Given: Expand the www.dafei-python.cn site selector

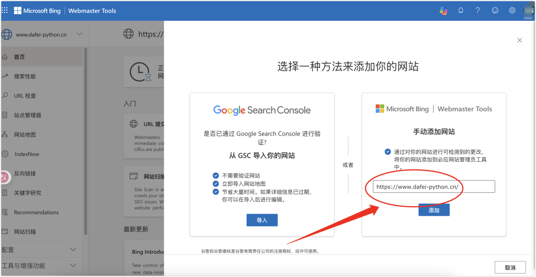Looking at the screenshot, I should pyautogui.click(x=79, y=34).
